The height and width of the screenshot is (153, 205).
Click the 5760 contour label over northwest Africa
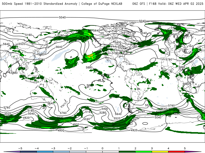point(169,59)
